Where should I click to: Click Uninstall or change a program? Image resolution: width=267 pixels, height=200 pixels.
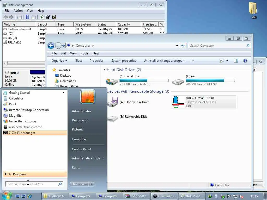[164, 61]
